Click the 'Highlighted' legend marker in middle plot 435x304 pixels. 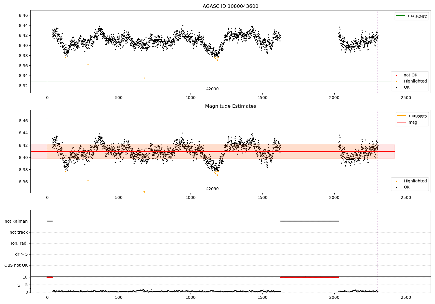pyautogui.click(x=396, y=181)
